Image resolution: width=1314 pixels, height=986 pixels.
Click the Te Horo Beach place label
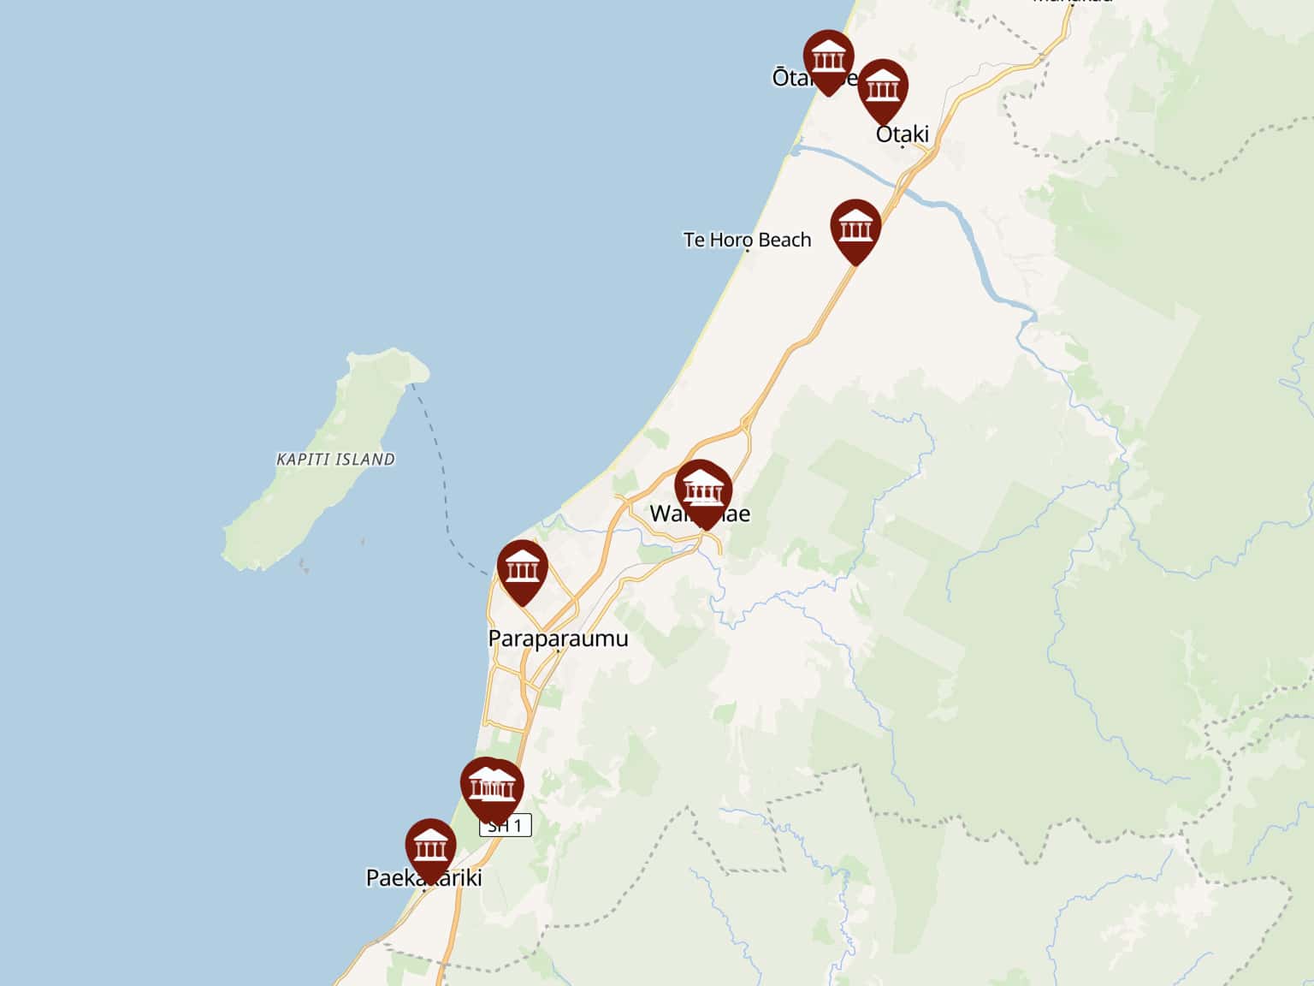click(x=747, y=240)
